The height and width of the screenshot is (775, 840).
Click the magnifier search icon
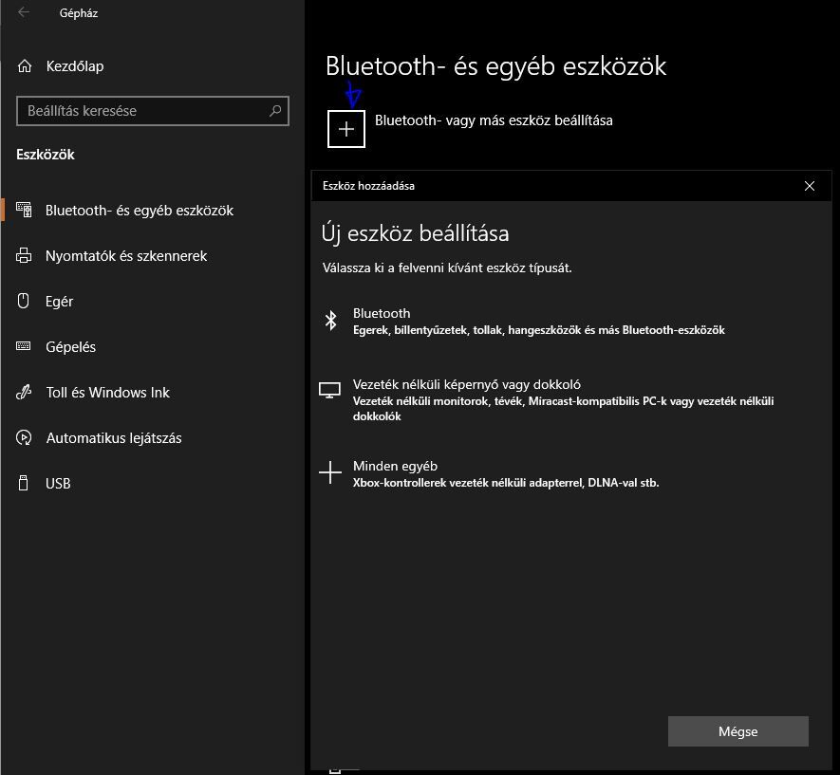coord(275,110)
